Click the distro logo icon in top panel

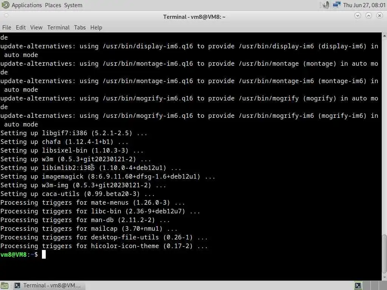pyautogui.click(x=5, y=5)
